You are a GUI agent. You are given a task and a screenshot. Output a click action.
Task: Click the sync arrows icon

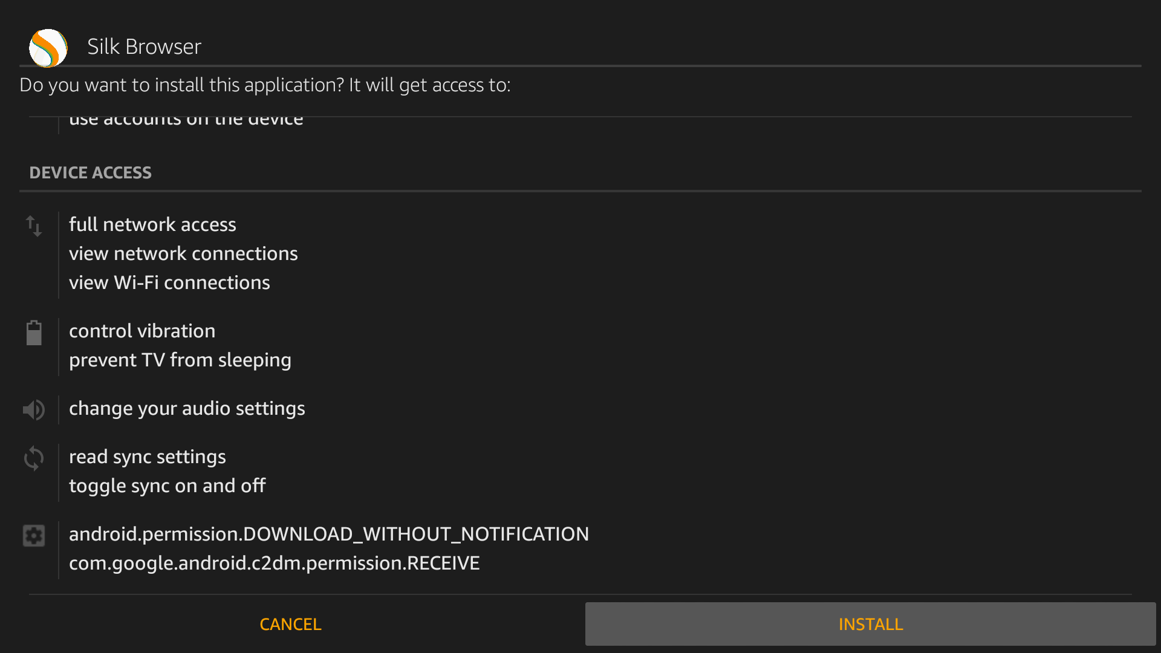pyautogui.click(x=34, y=458)
